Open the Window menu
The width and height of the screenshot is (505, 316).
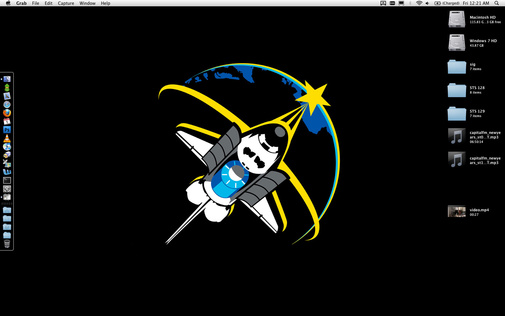(87, 3)
